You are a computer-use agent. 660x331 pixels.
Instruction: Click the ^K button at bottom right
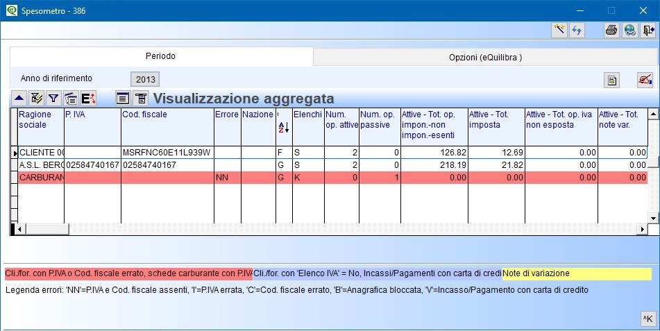pos(647,319)
